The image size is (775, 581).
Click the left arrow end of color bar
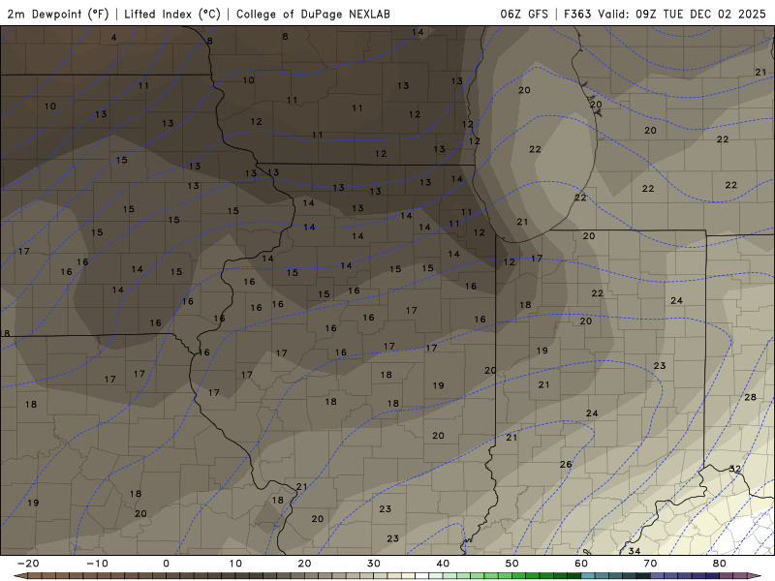(x=19, y=576)
